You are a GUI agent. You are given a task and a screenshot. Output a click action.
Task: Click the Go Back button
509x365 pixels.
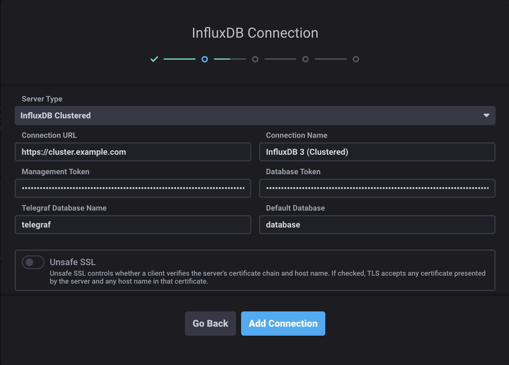210,324
